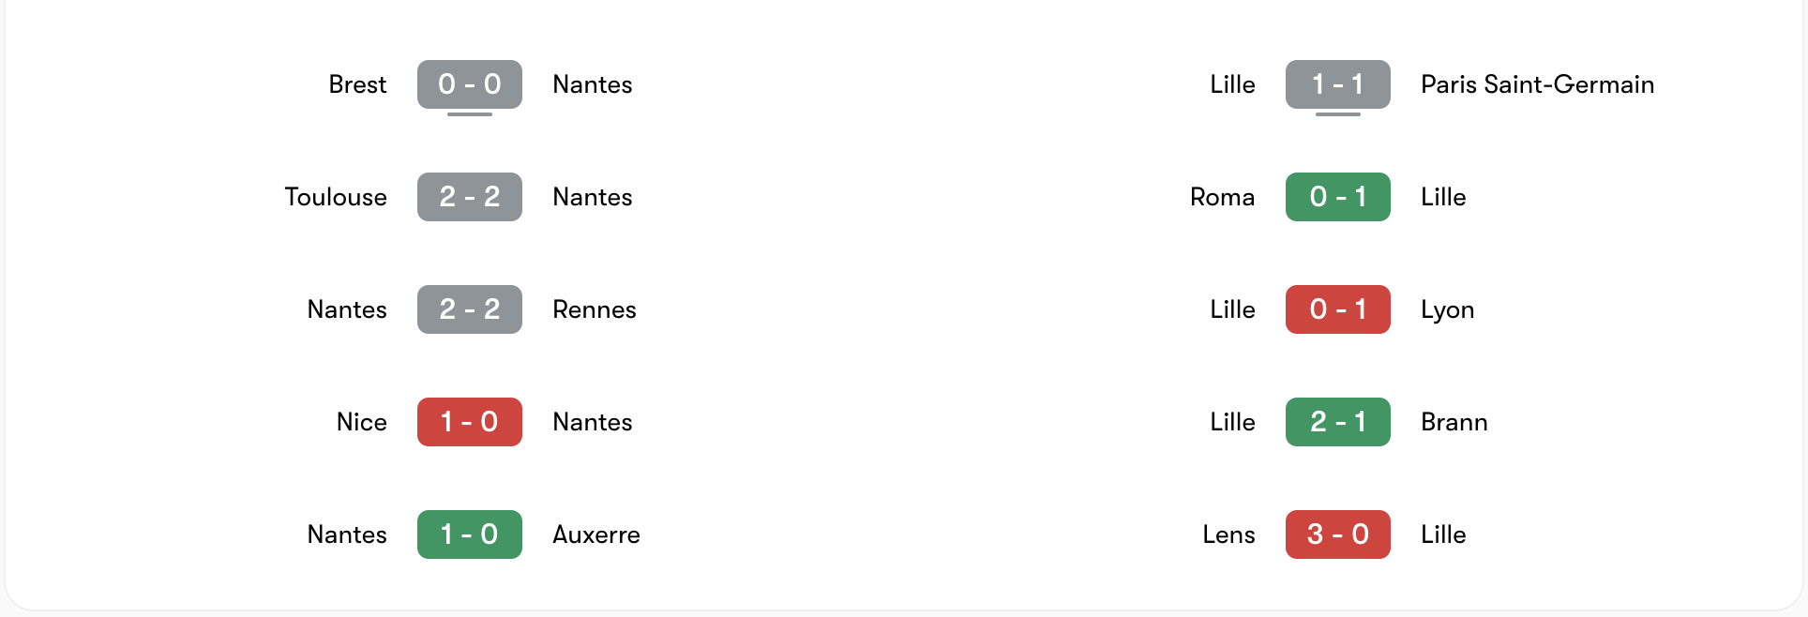Open the Lille vs Paris Saint-Germain 1 - 1 score
1808x617 pixels.
point(1337,84)
